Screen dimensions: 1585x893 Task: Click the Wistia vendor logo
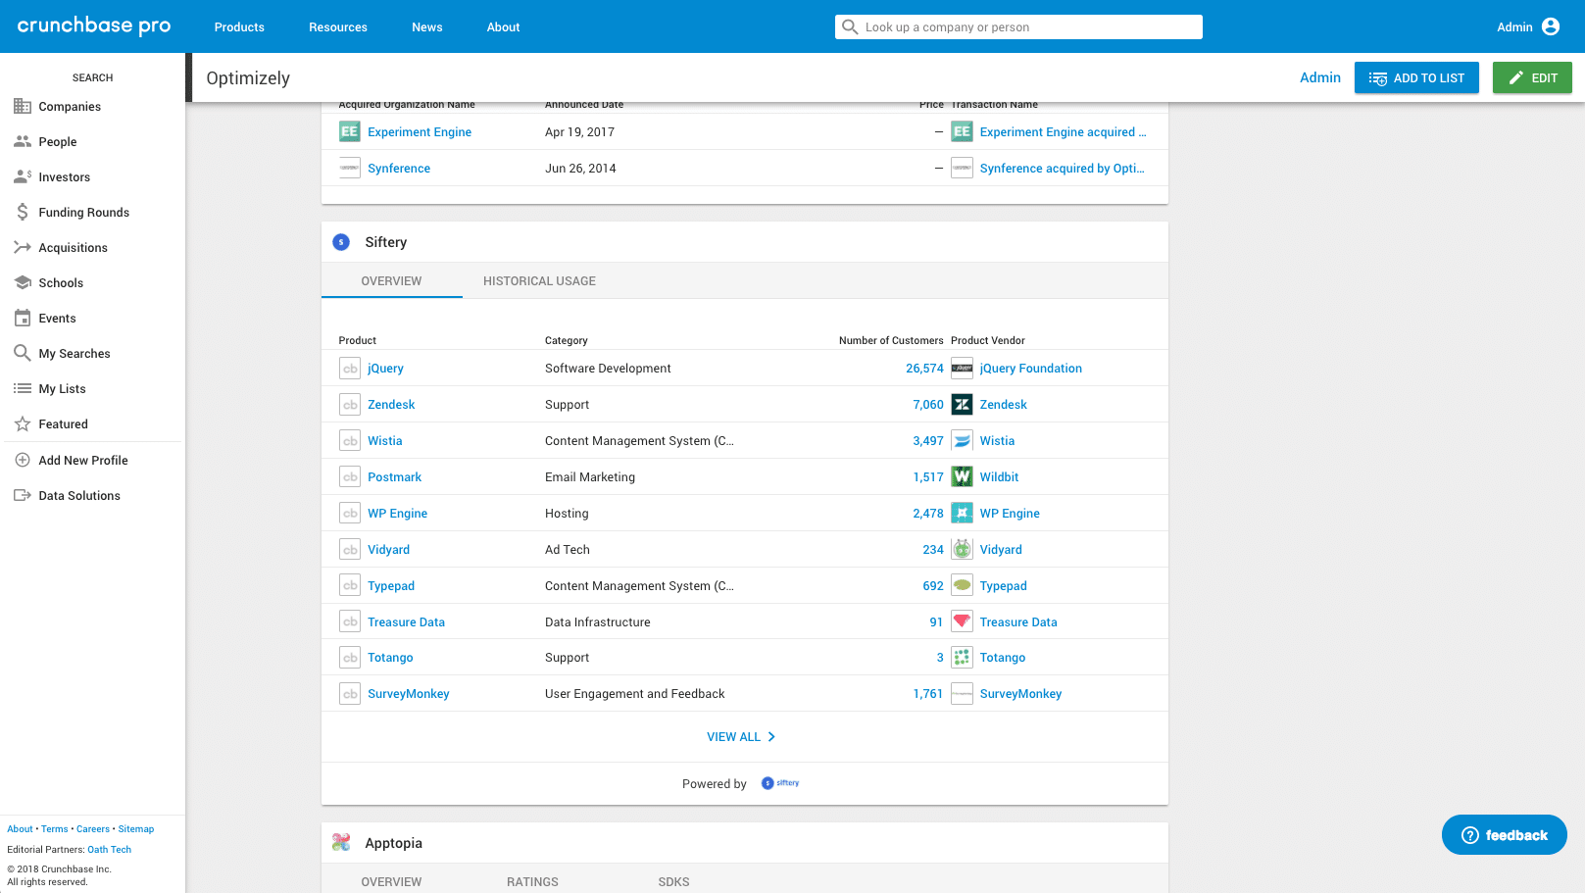click(962, 441)
